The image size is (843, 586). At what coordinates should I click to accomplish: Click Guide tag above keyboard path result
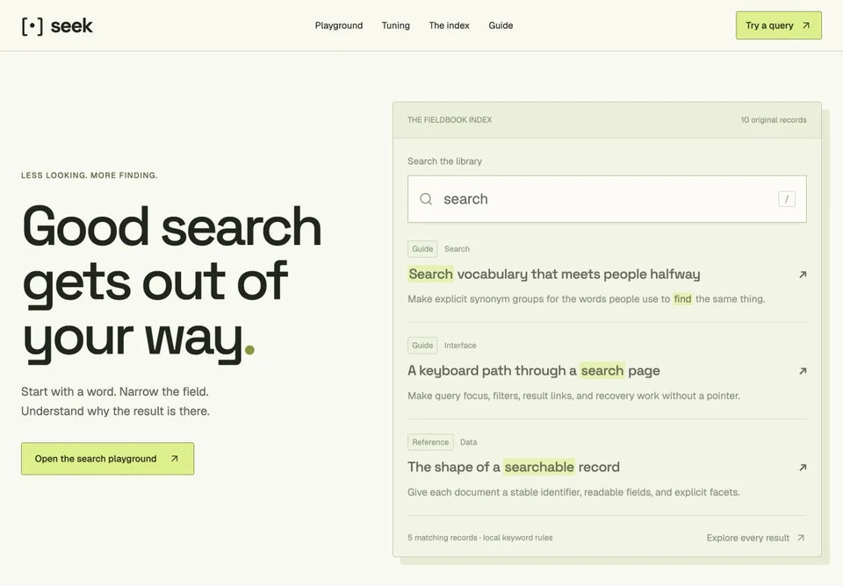point(422,346)
